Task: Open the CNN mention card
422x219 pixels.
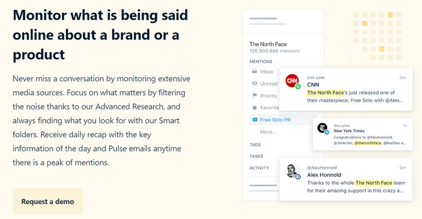Action: (346, 89)
